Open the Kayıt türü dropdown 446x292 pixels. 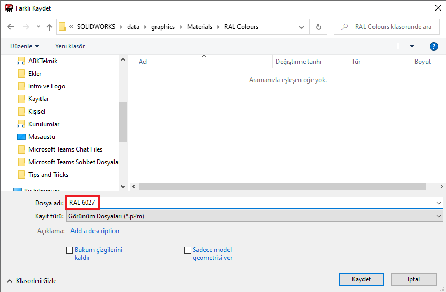(x=254, y=216)
